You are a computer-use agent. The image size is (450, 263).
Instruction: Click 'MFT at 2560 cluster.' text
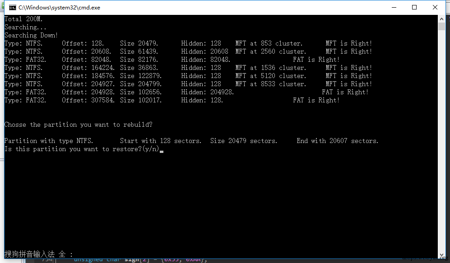pyautogui.click(x=271, y=51)
